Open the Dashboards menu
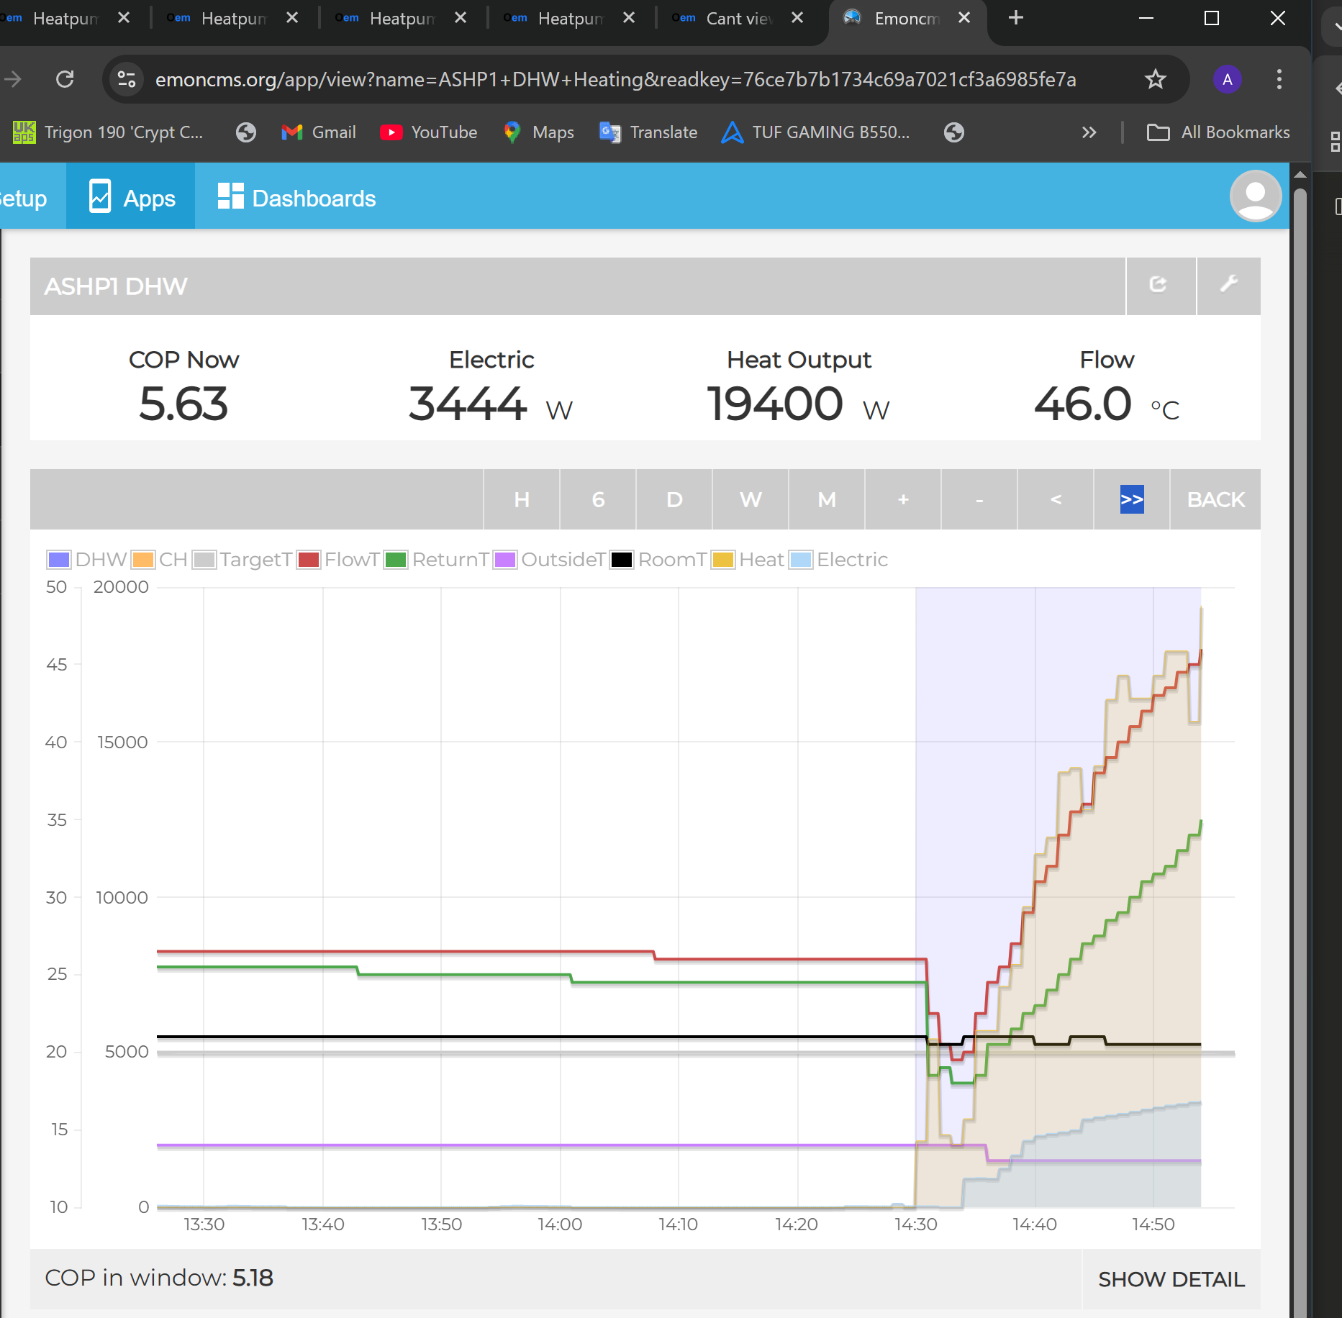This screenshot has height=1318, width=1342. click(296, 198)
